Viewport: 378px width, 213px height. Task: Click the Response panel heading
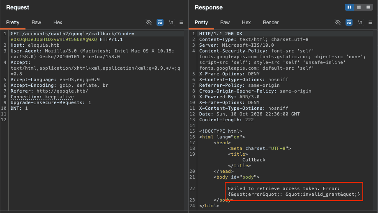coord(209,7)
